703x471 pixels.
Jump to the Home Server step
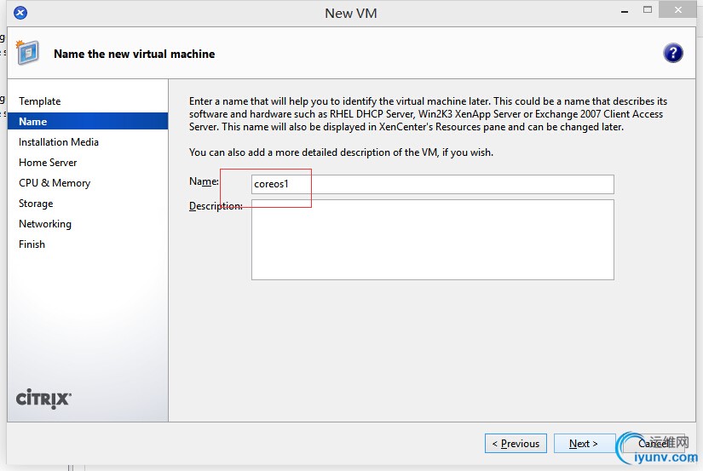[x=48, y=163]
